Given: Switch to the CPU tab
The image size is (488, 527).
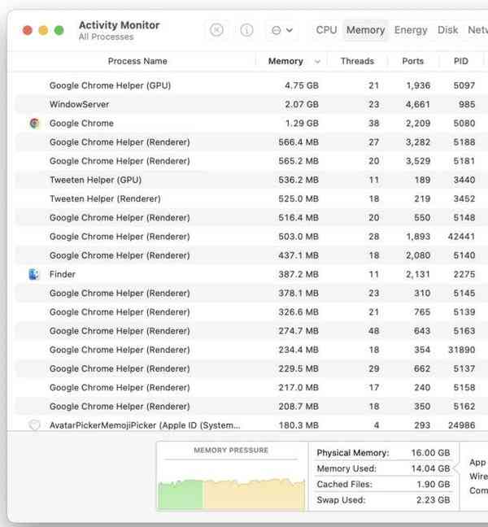Looking at the screenshot, I should tap(326, 30).
